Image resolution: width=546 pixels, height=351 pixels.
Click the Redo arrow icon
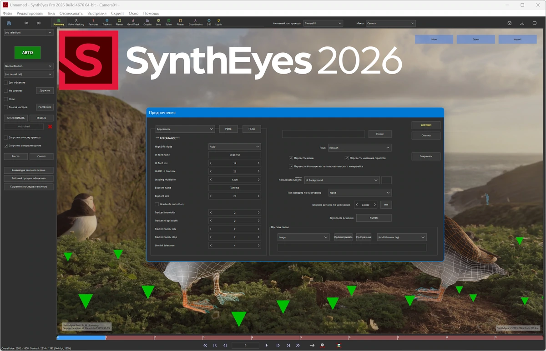click(39, 23)
